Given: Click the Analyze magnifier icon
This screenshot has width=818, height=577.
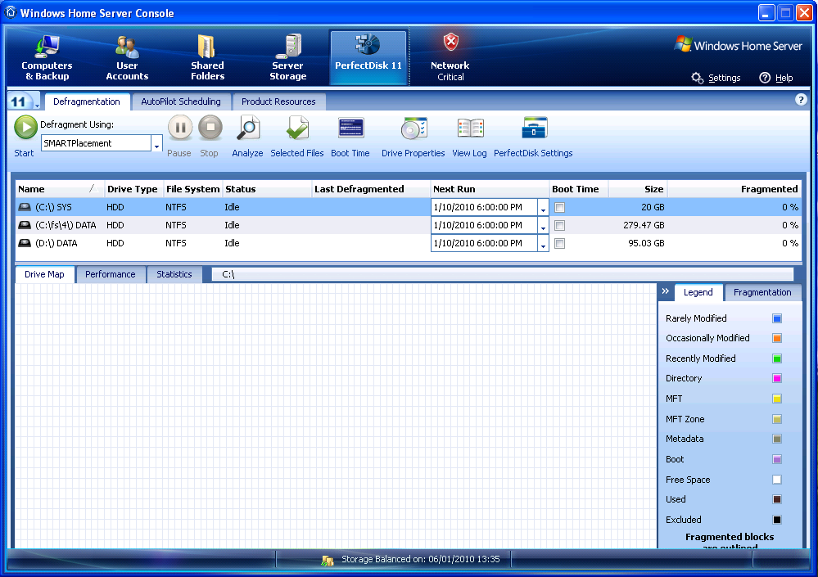Looking at the screenshot, I should 248,128.
